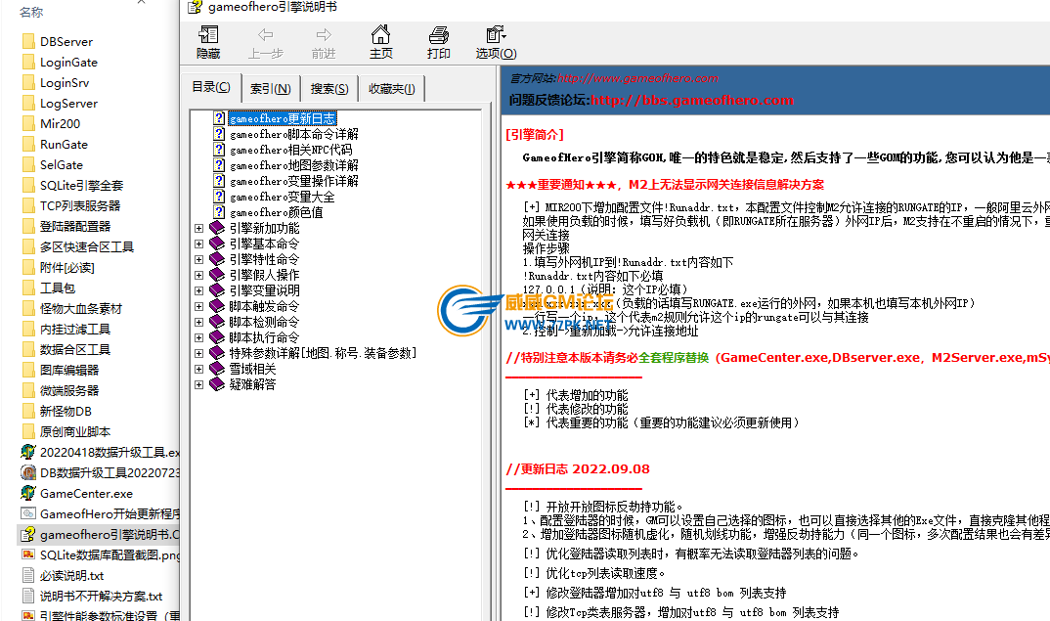1050x621 pixels.
Task: Expand the 引擎新加功能 book node
Action: (x=198, y=229)
